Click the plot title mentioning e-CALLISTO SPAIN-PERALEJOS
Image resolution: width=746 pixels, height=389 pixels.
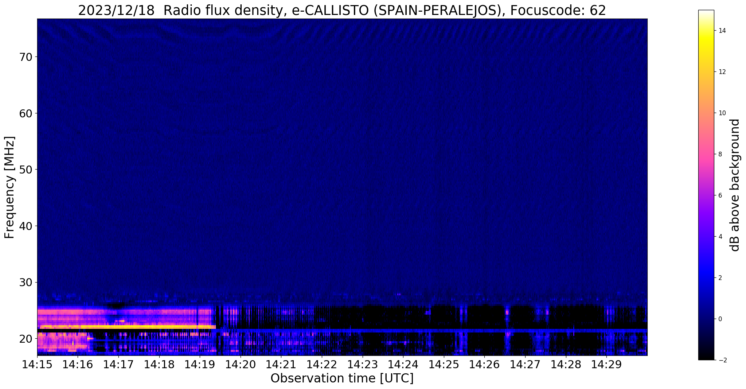[x=342, y=10]
